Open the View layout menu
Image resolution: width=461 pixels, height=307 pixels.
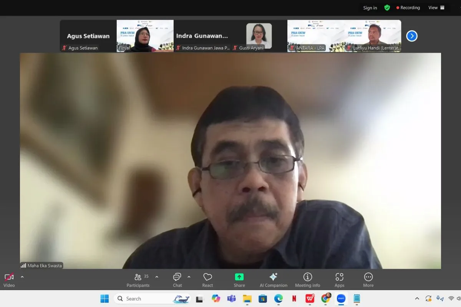click(436, 8)
